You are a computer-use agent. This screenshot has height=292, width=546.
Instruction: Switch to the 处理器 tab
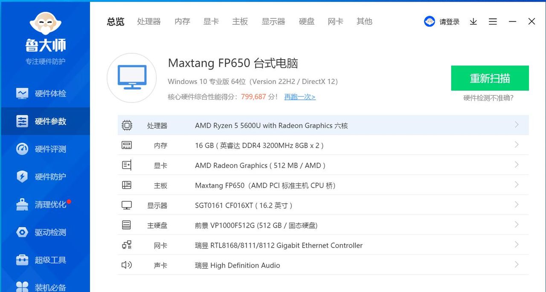tap(149, 21)
